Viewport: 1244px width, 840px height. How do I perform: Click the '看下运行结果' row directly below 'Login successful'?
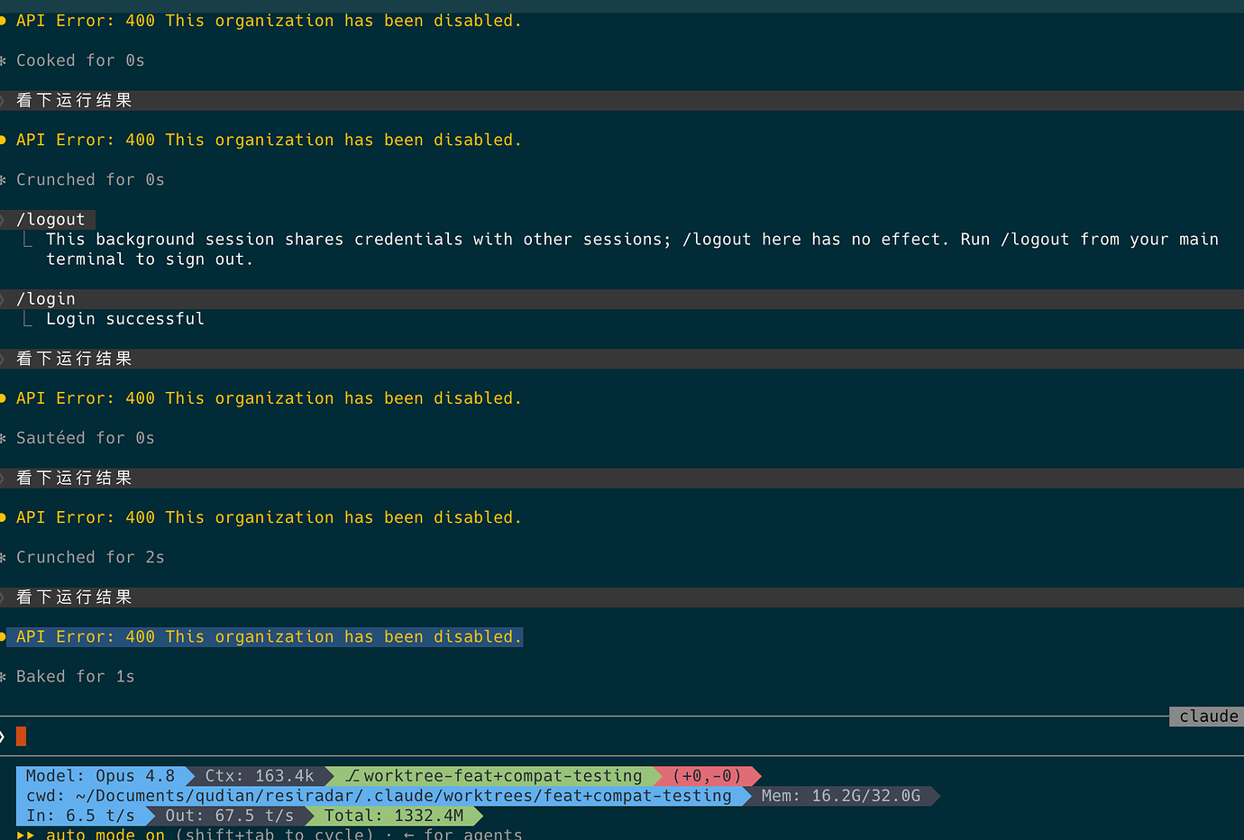(x=622, y=359)
